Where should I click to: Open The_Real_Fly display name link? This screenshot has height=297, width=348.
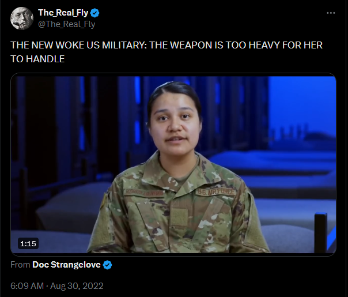(63, 13)
